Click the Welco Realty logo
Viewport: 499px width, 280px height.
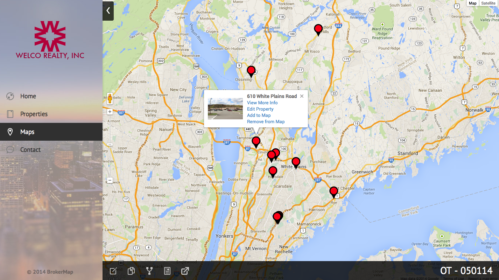50,40
